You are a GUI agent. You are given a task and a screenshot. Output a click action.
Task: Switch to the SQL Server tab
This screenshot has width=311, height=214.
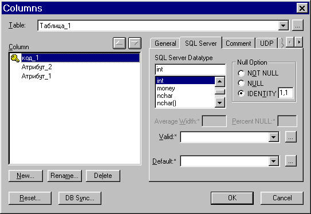click(200, 43)
